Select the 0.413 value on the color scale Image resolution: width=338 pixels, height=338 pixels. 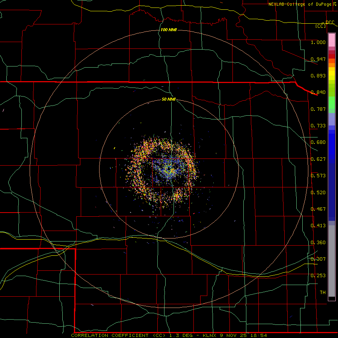pyautogui.click(x=318, y=226)
